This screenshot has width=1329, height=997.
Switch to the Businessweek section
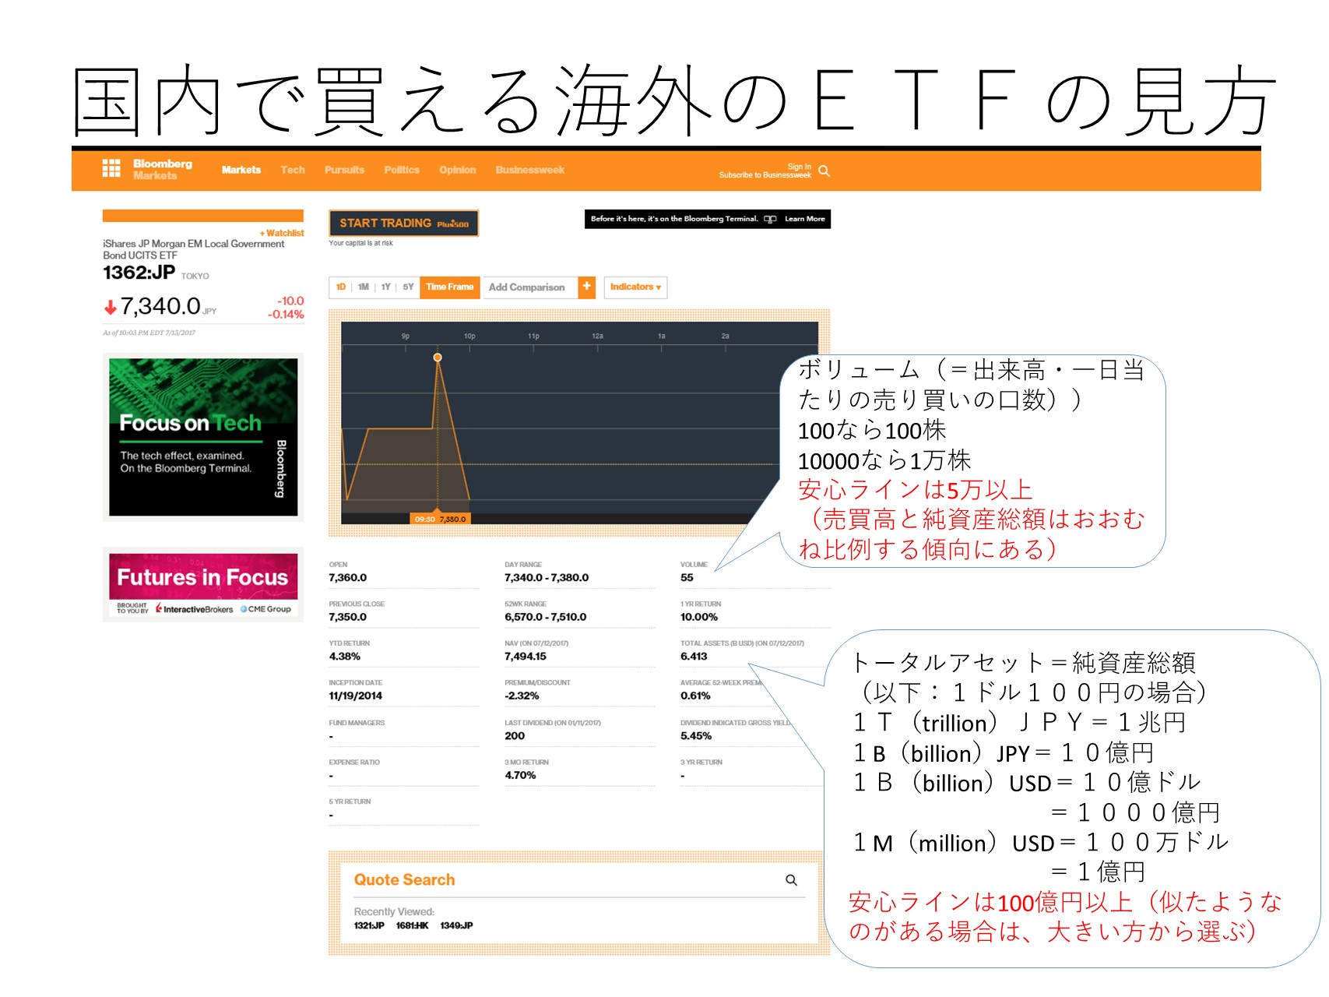coord(529,170)
